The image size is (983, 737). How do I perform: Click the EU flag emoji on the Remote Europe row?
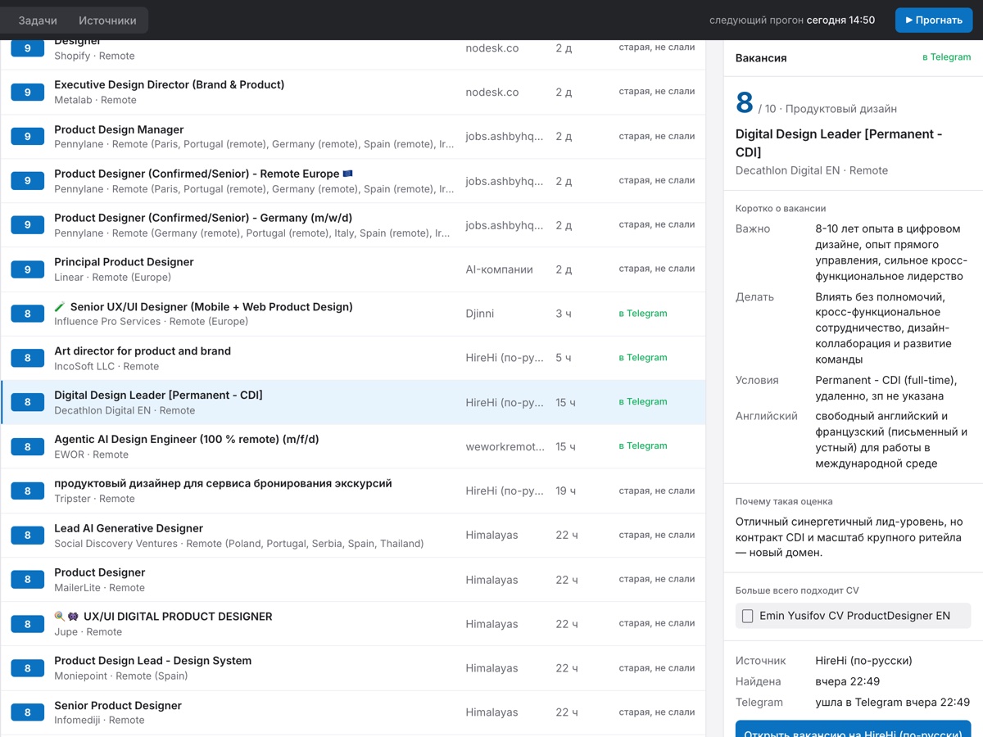(x=347, y=174)
